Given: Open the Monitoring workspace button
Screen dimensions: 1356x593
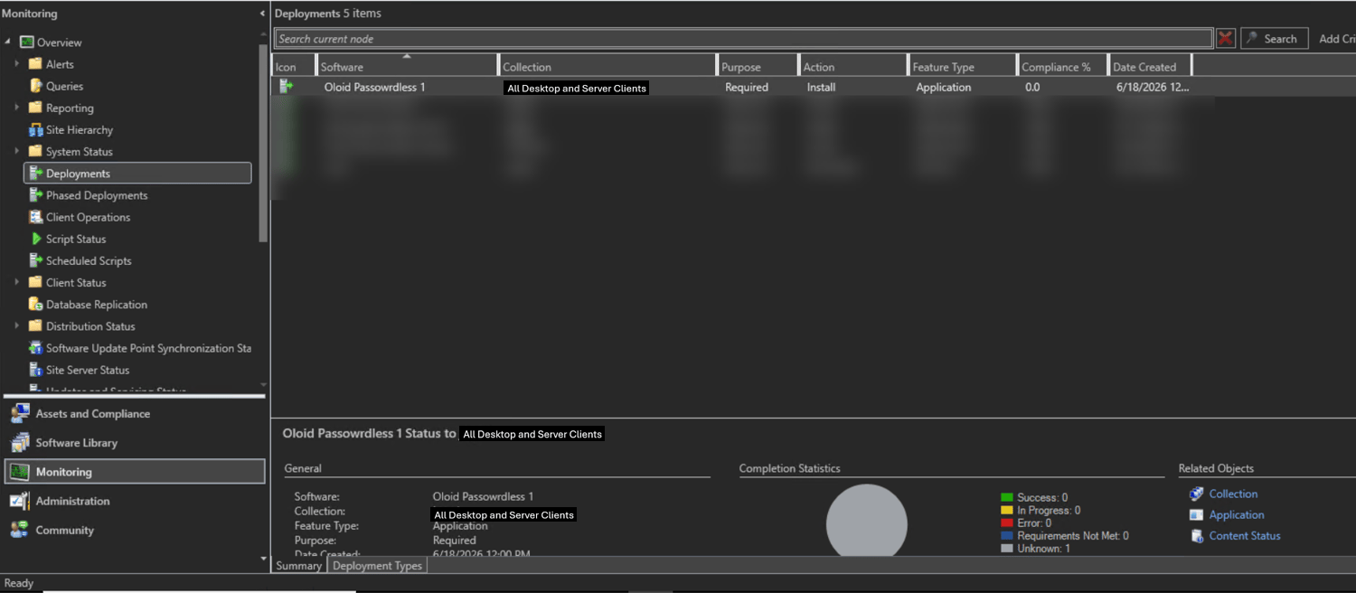Looking at the screenshot, I should 135,472.
